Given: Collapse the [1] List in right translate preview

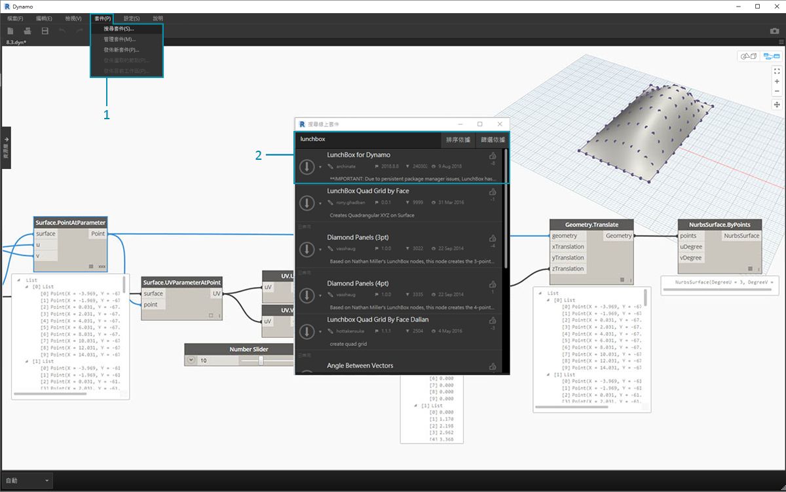Looking at the screenshot, I should [547, 374].
